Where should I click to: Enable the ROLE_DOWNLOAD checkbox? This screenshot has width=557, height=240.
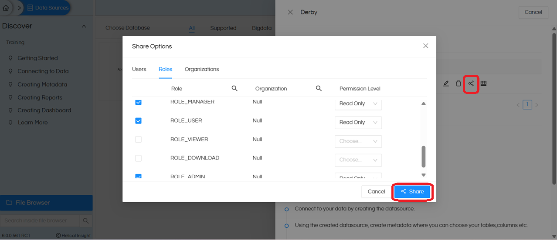point(138,158)
